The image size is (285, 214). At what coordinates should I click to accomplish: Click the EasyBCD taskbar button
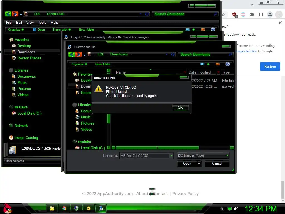(101, 208)
